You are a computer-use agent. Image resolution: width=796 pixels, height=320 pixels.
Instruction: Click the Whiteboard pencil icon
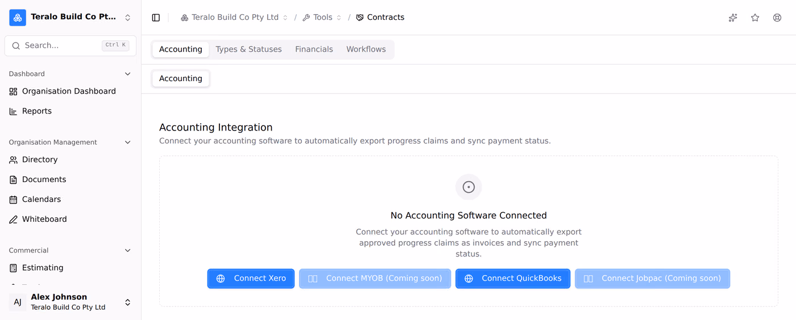(14, 220)
